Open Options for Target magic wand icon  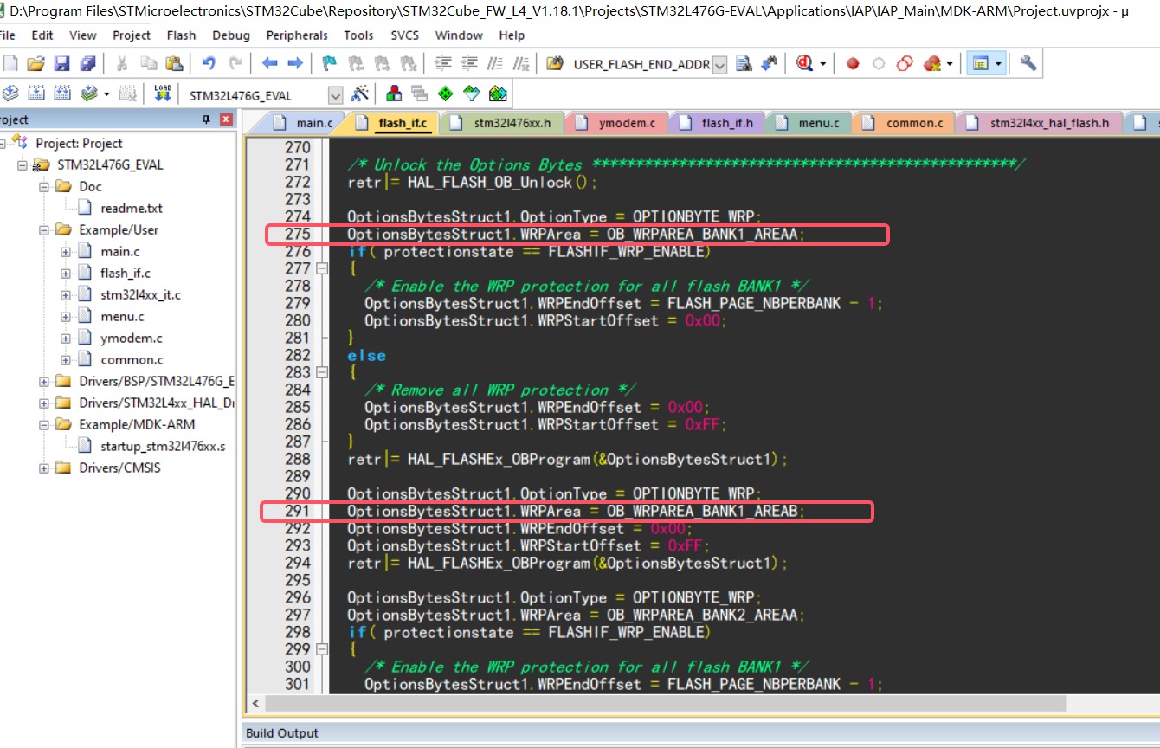pyautogui.click(x=359, y=93)
